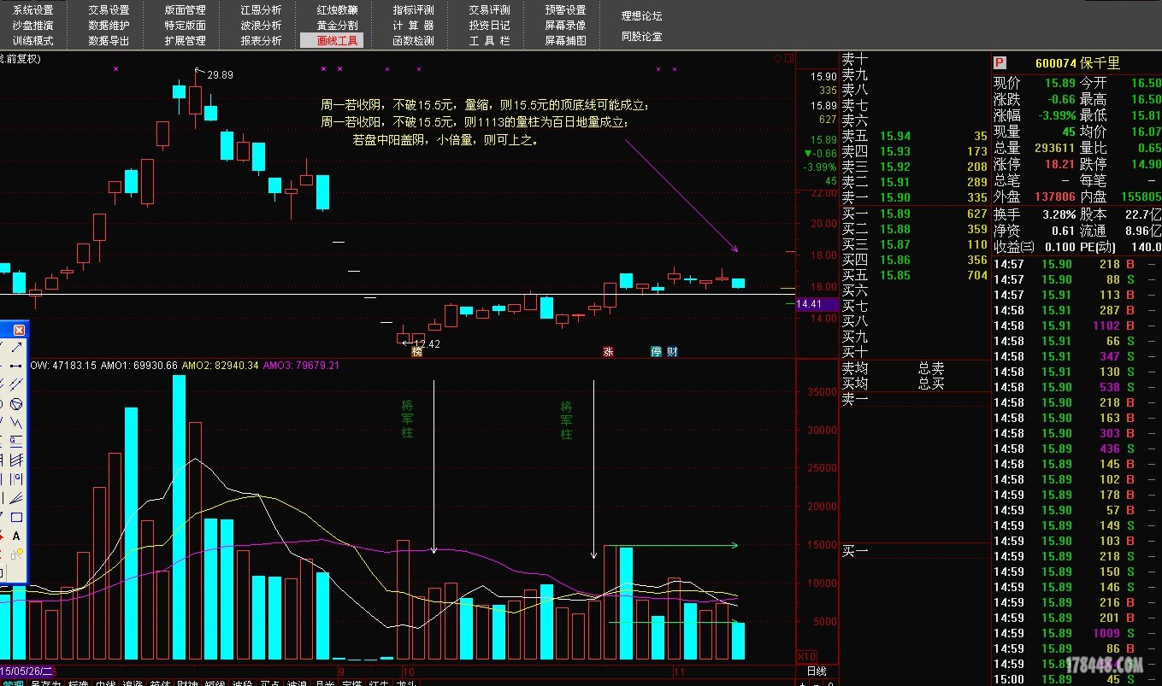Click 屏幕捕图 screen capture
Viewport: 1162px width, 686px height.
pos(566,40)
